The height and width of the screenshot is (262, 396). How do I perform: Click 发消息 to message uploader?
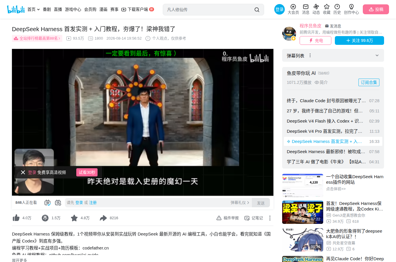[333, 26]
